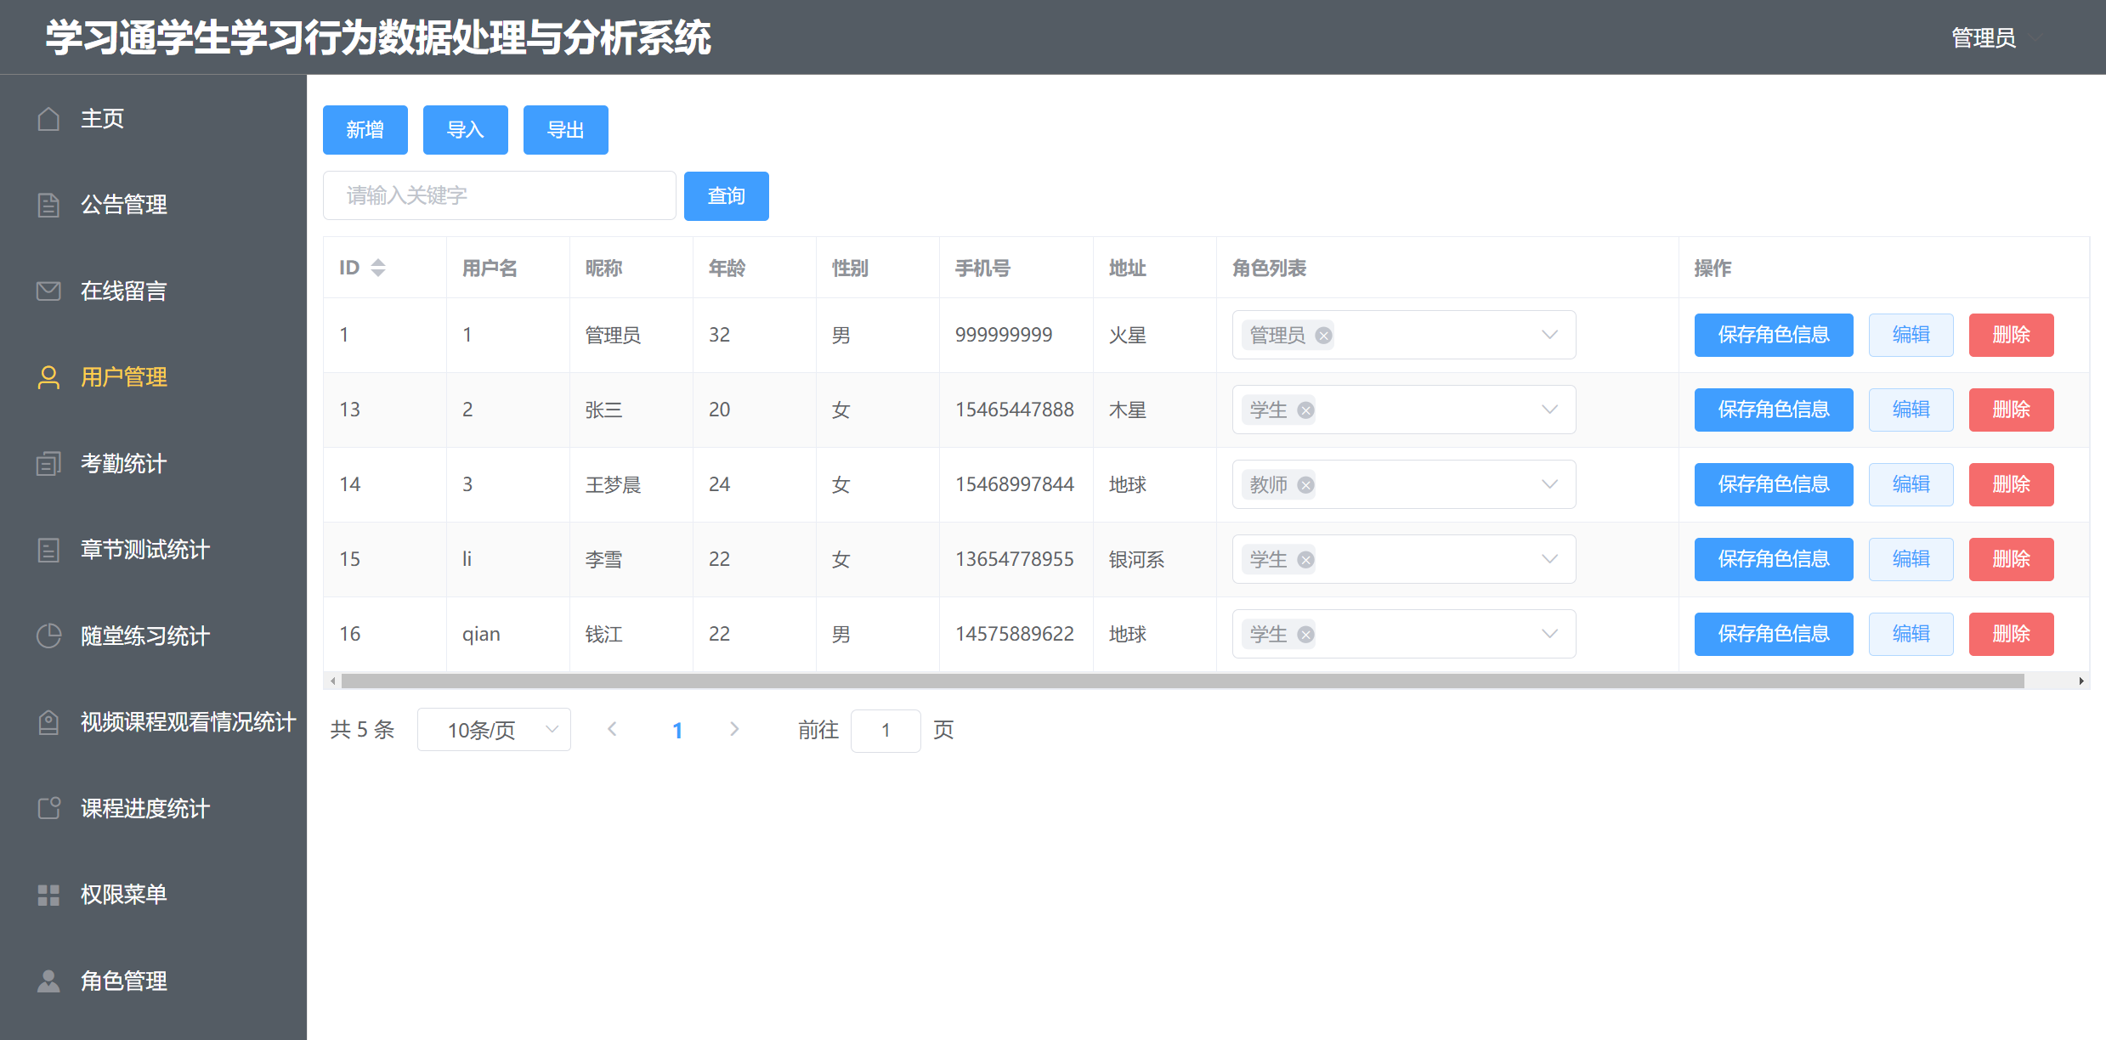Select the 公告管理 document icon
Viewport: 2106px width, 1040px height.
tap(48, 205)
